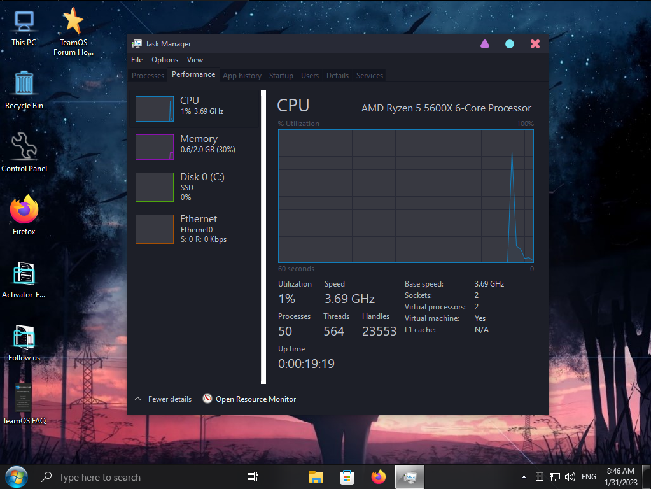Click Task Manager taskbar button
The height and width of the screenshot is (489, 651).
(x=410, y=477)
